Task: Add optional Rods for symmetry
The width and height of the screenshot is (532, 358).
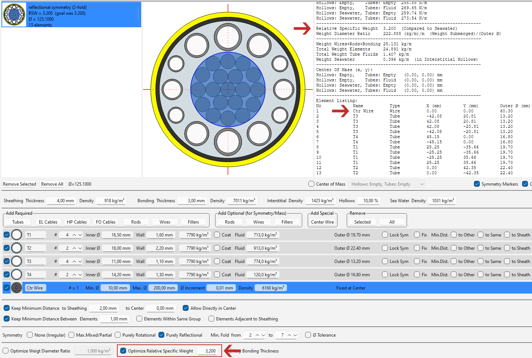Action: point(230,222)
